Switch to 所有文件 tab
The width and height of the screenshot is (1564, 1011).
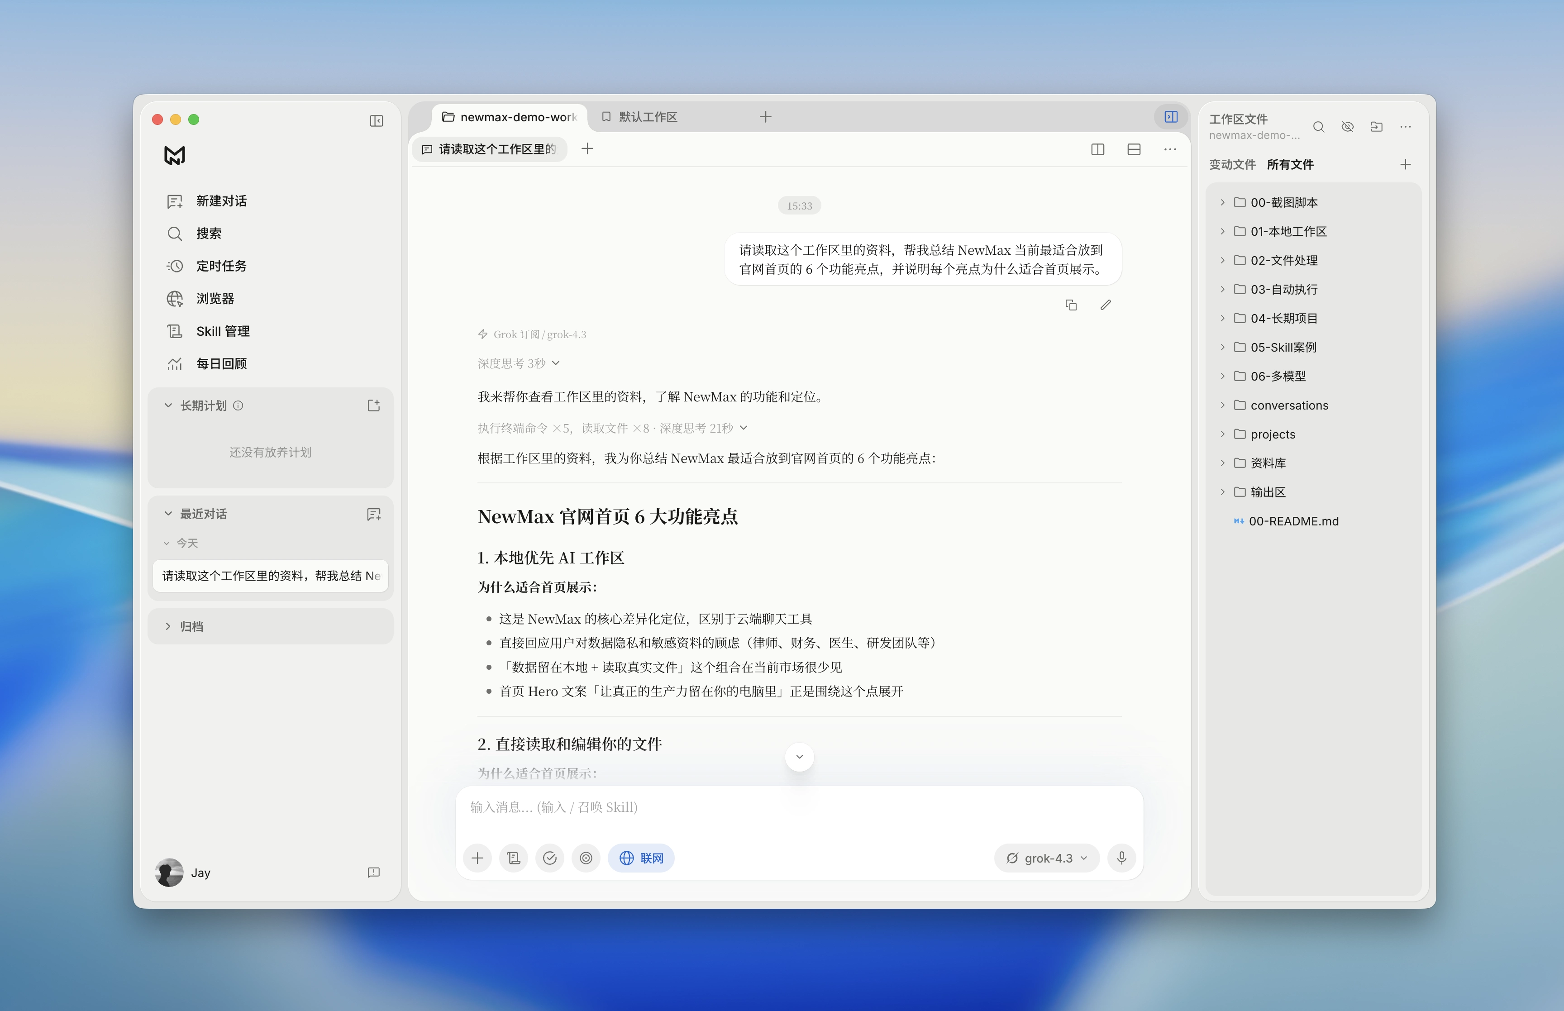tap(1290, 165)
